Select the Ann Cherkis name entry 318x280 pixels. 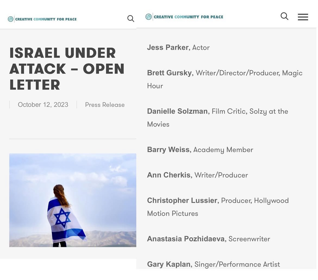[x=169, y=175]
